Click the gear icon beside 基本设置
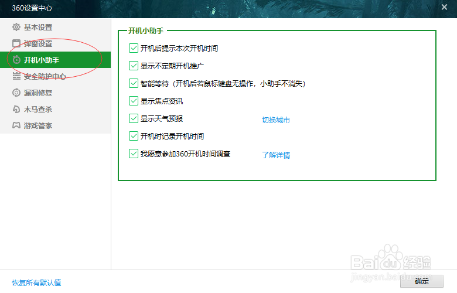The width and height of the screenshot is (457, 293). [x=16, y=27]
